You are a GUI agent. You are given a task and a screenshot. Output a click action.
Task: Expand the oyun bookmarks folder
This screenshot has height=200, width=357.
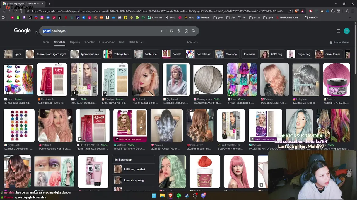tap(268, 17)
